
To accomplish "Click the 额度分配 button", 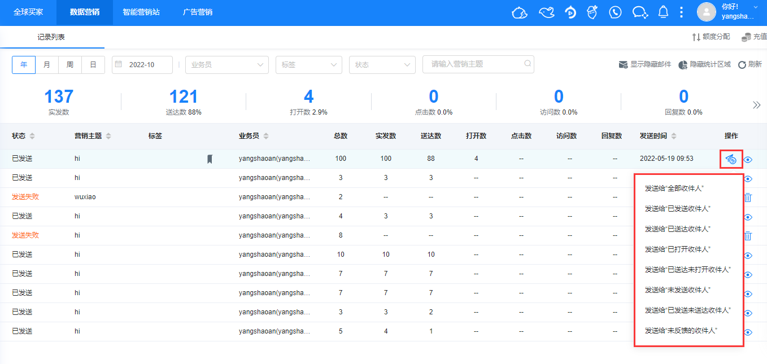I will pos(711,37).
